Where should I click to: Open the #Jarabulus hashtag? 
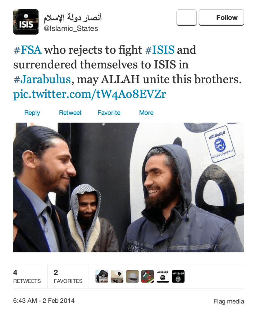pyautogui.click(x=42, y=79)
